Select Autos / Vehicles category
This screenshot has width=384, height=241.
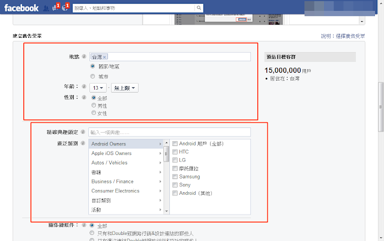(126, 163)
